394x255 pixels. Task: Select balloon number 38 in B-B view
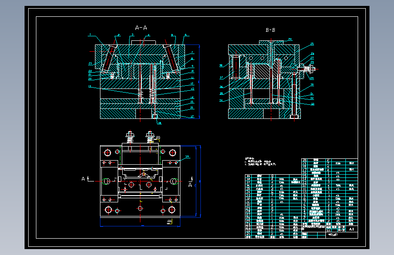(221, 65)
